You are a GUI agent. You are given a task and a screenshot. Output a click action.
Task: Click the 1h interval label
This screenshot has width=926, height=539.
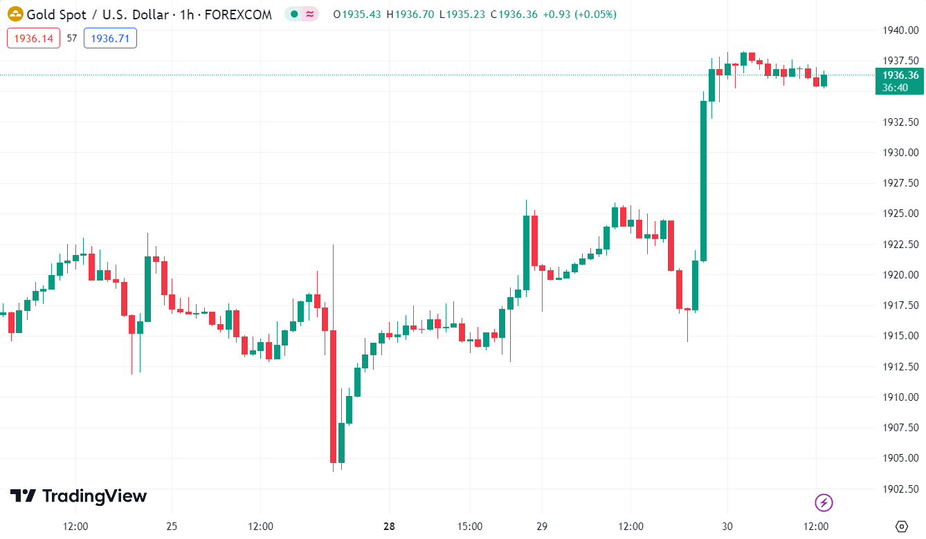pyautogui.click(x=187, y=15)
